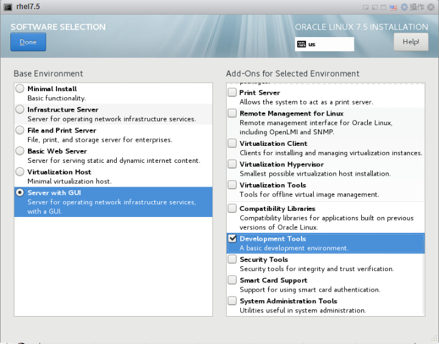Click 'Tools for offline virtual image management.'
The image size is (439, 344).
[309, 194]
